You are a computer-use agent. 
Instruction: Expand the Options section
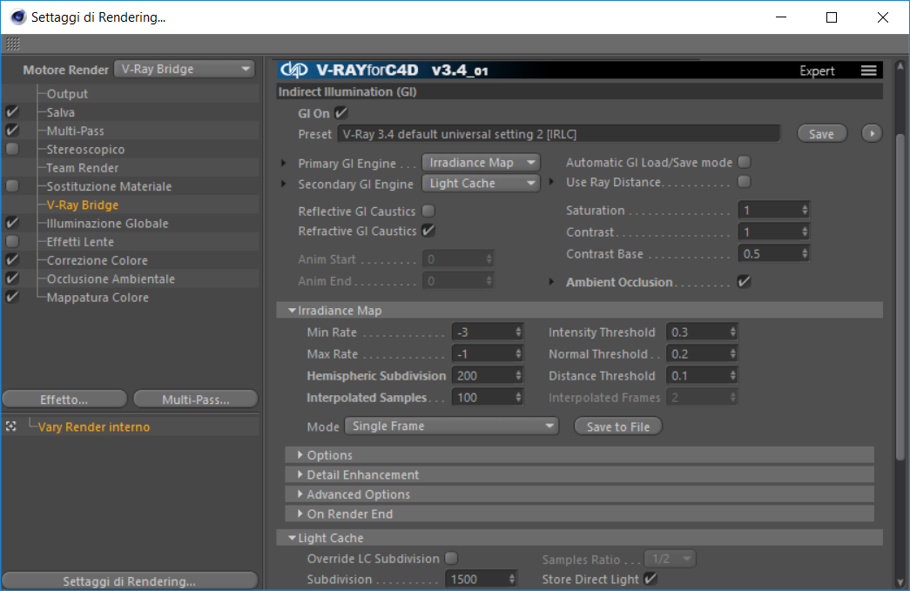pyautogui.click(x=300, y=455)
